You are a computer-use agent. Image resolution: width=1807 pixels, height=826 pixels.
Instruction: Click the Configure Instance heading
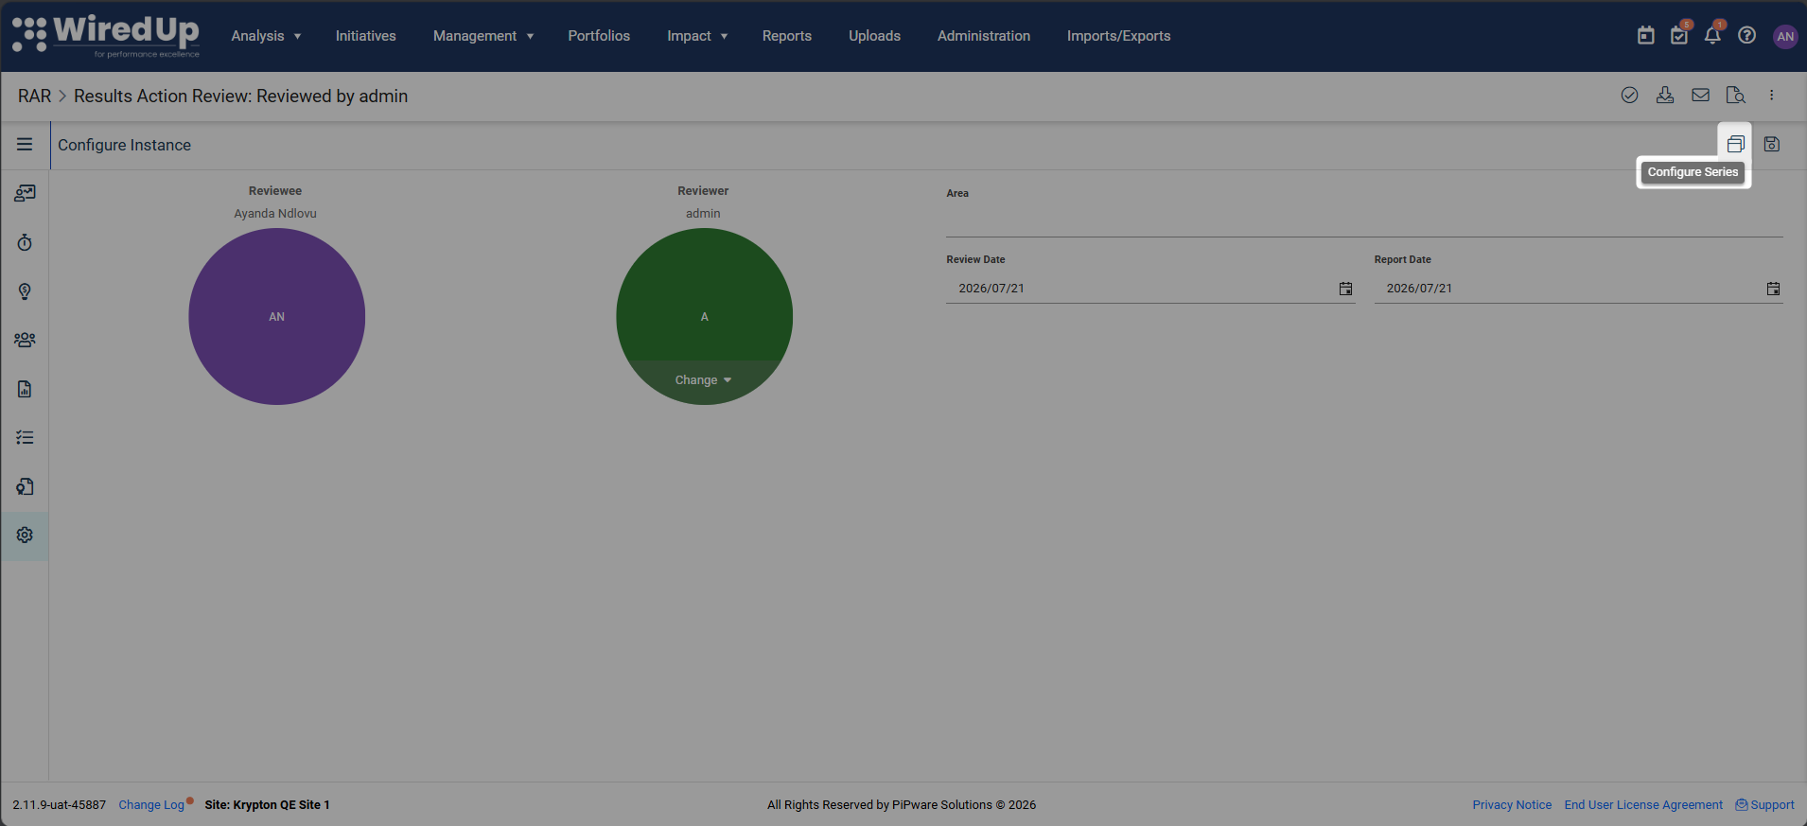click(x=125, y=145)
